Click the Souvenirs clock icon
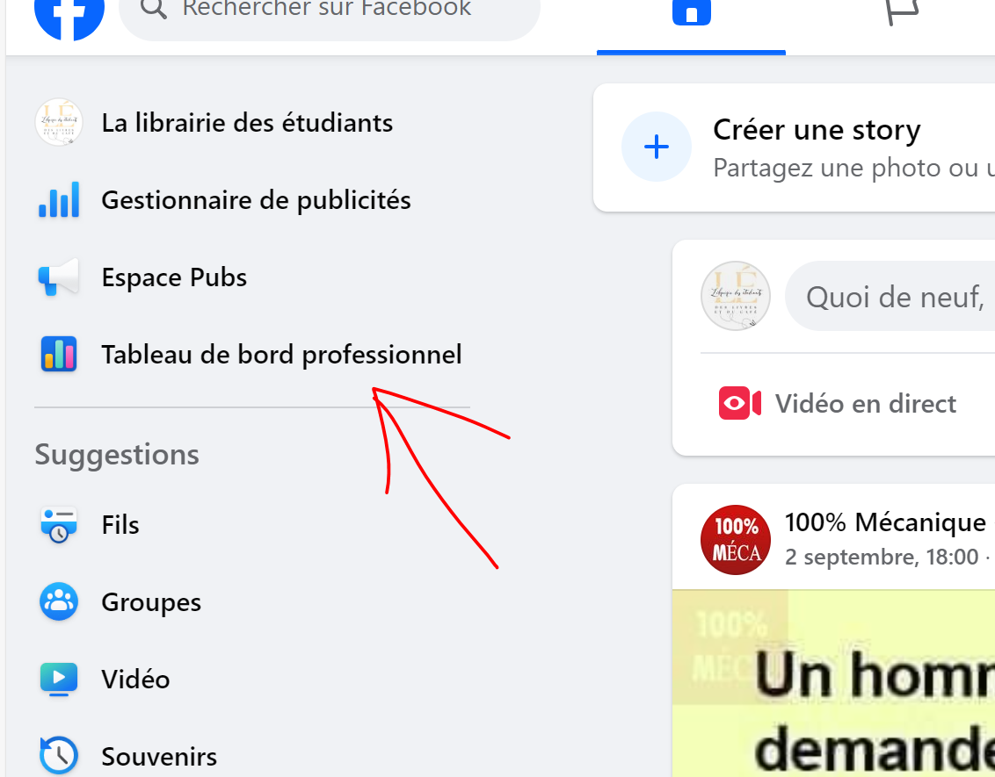Viewport: 995px width, 777px height. coord(59,755)
